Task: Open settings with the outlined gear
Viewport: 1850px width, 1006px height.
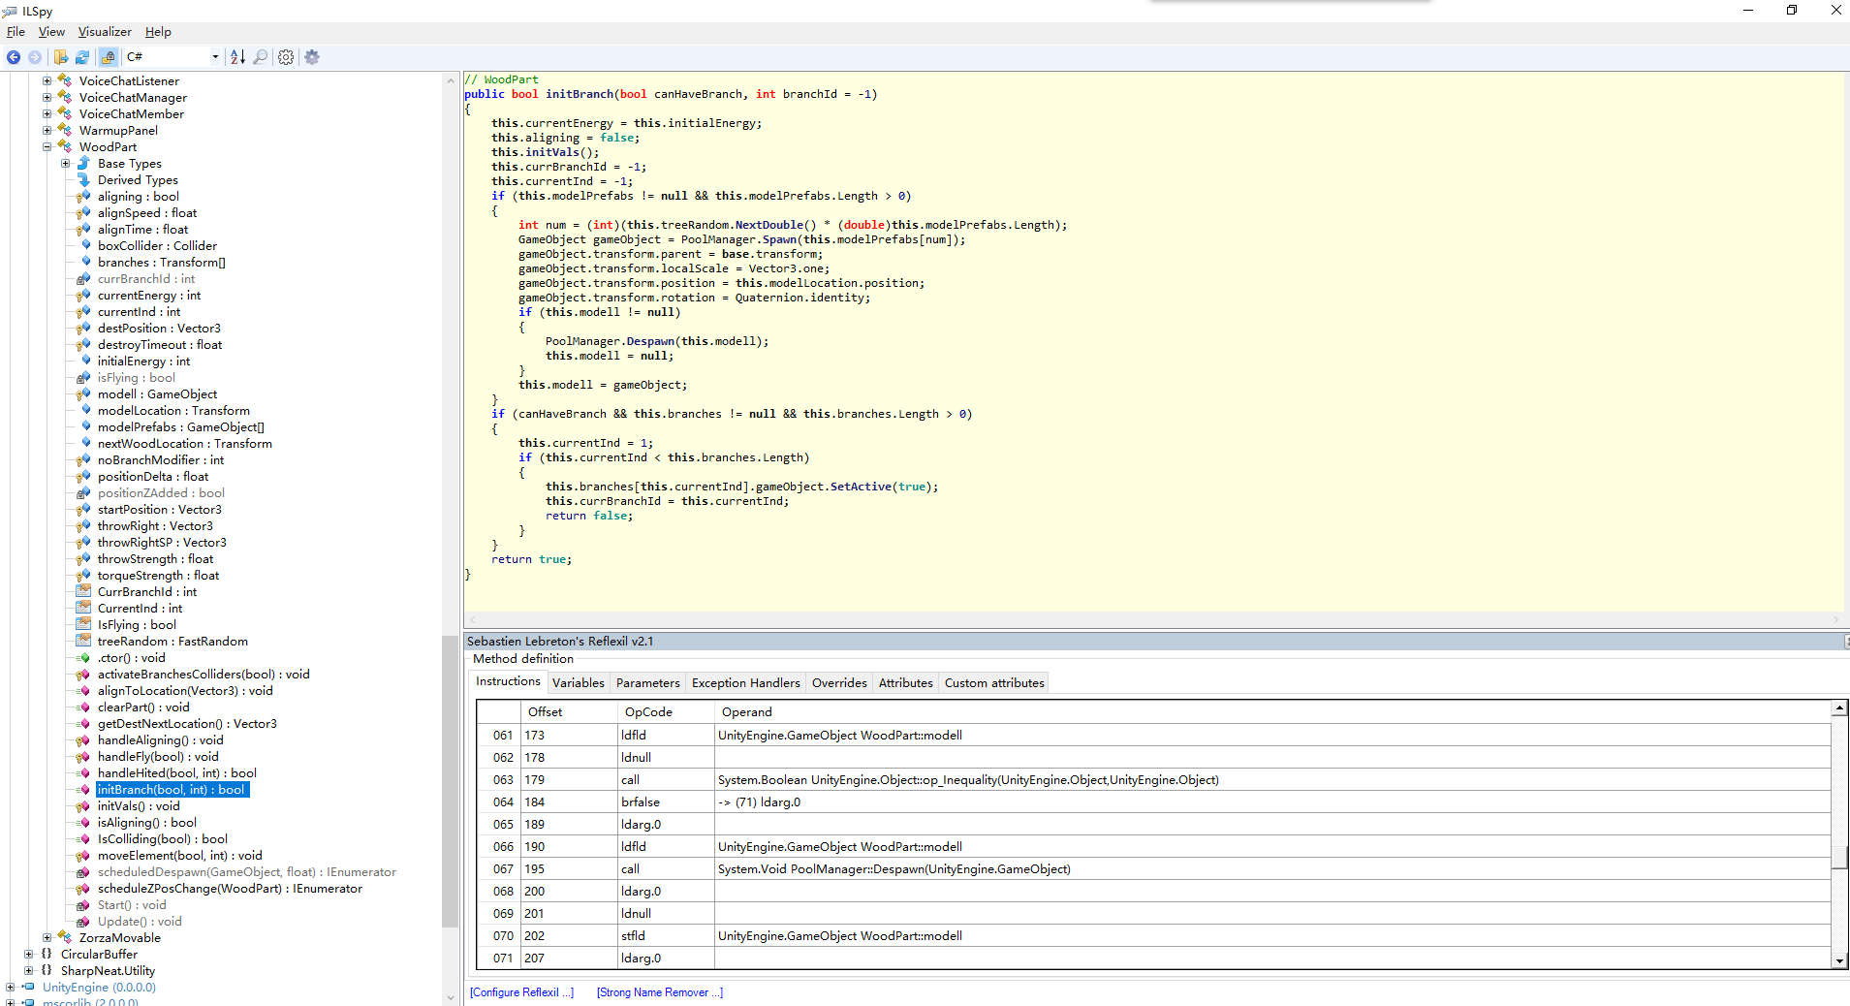Action: pos(286,57)
